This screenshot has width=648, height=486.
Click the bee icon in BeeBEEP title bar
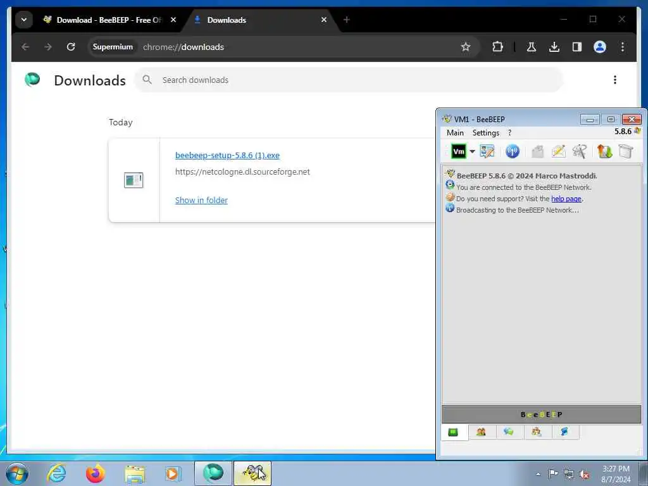(447, 118)
